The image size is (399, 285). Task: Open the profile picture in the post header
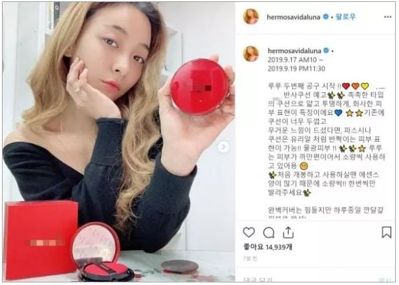251,16
